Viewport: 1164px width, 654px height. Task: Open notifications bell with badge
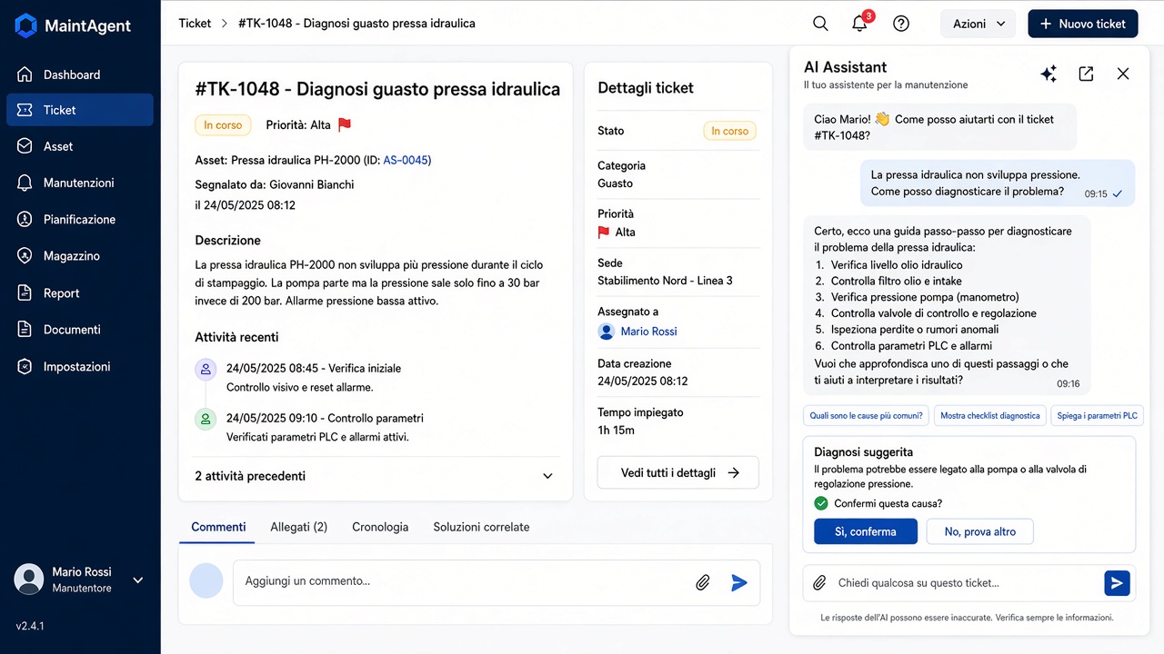[x=860, y=23]
